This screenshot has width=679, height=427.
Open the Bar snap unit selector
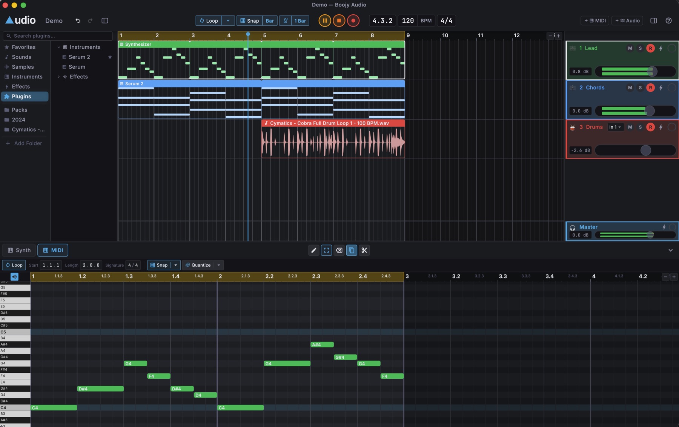(x=270, y=20)
